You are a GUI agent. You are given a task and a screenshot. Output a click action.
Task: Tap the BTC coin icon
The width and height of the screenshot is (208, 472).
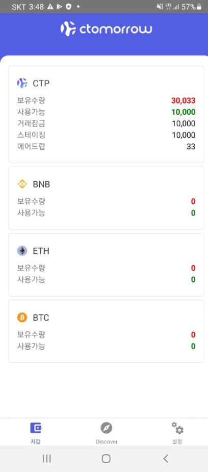(22, 318)
